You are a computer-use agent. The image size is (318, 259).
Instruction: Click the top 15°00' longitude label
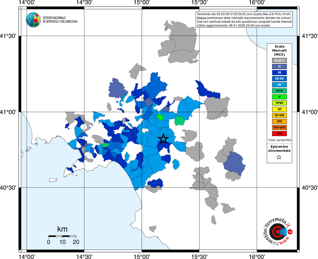pos(142,3)
